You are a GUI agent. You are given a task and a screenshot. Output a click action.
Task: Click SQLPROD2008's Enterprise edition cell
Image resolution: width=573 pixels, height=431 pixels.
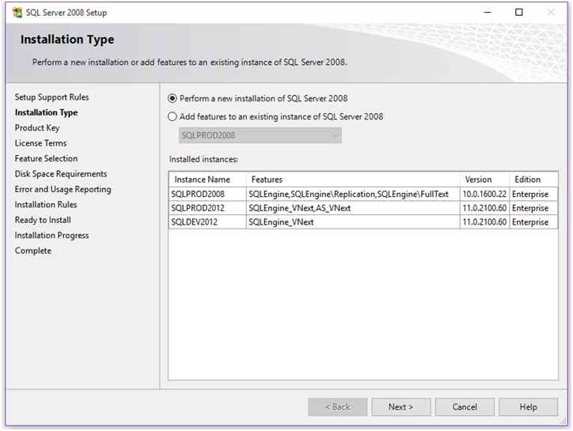coord(534,194)
